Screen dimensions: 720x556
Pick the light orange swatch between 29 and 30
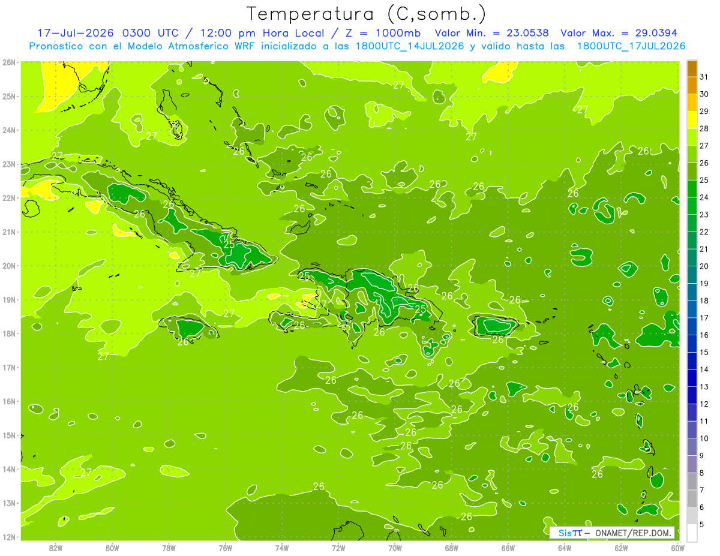point(692,103)
